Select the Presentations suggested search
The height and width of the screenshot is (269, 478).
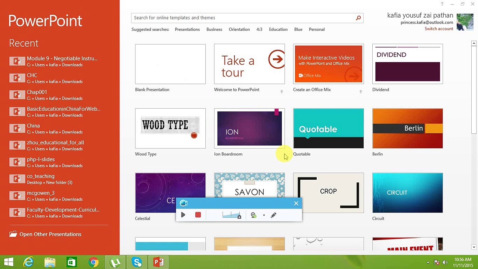(x=187, y=30)
